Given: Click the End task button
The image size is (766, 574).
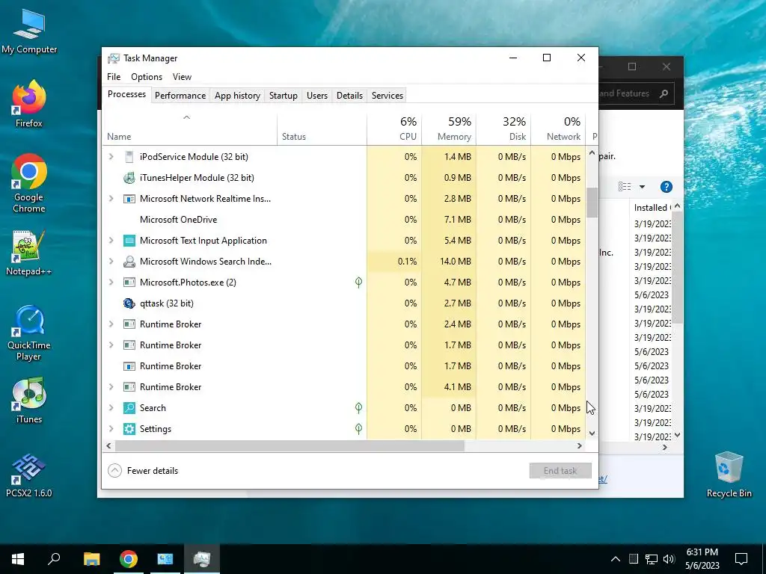Looking at the screenshot, I should (x=560, y=471).
